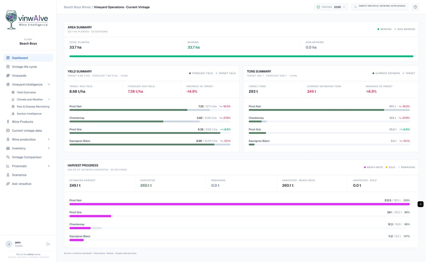Click the J user avatar
Image resolution: width=426 pixels, height=262 pixels.
[x=9, y=244]
